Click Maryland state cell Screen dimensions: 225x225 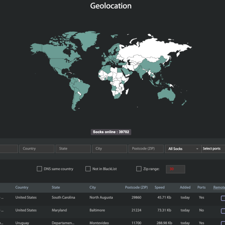coord(59,210)
